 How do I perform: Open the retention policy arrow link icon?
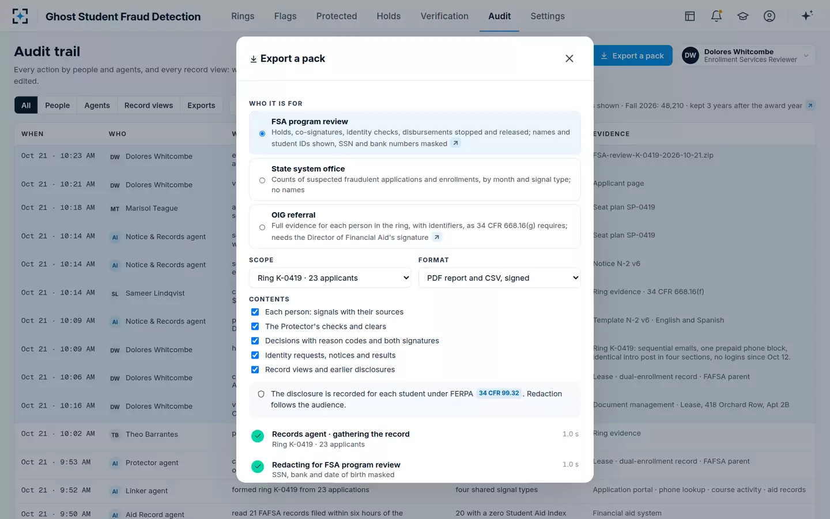tap(810, 106)
